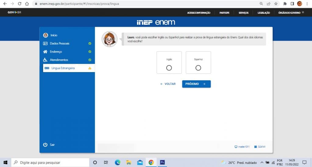Click the ID card icon for Dados Pessoais
This screenshot has width=312, height=167.
(45, 43)
